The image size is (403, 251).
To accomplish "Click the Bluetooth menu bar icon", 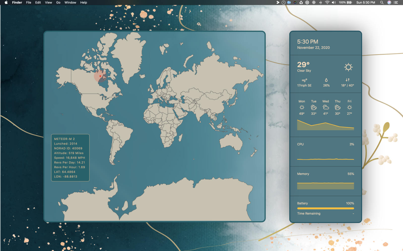I will [x=320, y=3].
